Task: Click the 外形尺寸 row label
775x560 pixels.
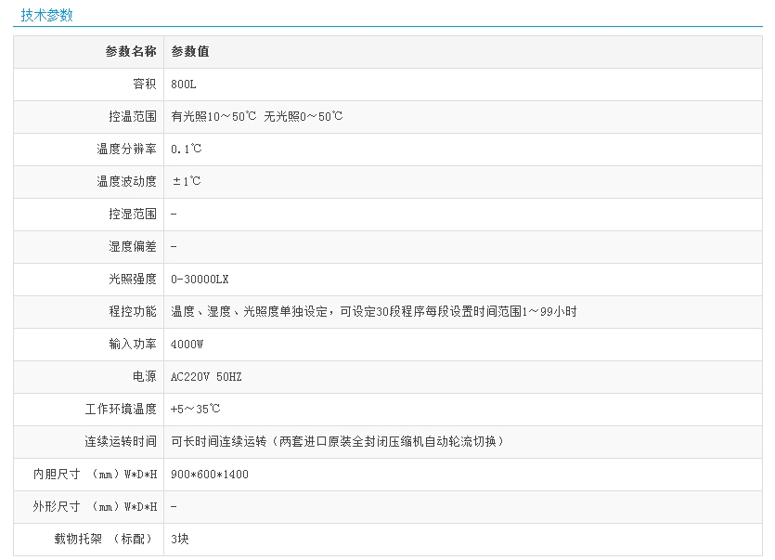Action: pos(95,507)
